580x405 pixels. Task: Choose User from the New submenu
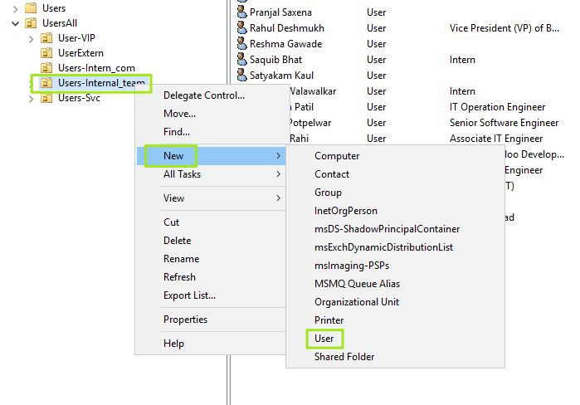tap(324, 339)
